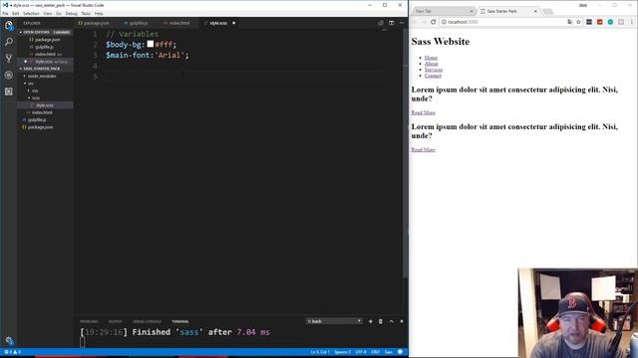Open gulpfile.js in the project tree
The width and height of the screenshot is (638, 358).
click(37, 119)
